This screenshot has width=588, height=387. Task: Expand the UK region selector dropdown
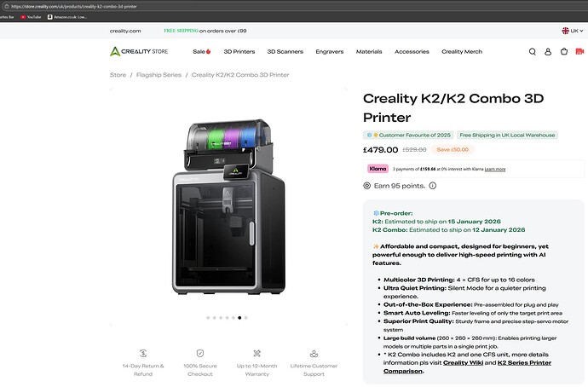pos(571,31)
